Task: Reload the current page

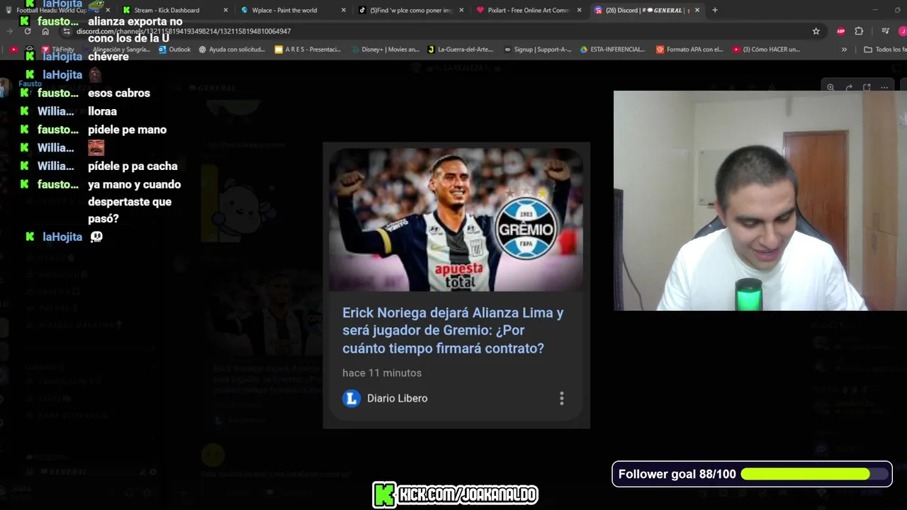Action: click(28, 31)
